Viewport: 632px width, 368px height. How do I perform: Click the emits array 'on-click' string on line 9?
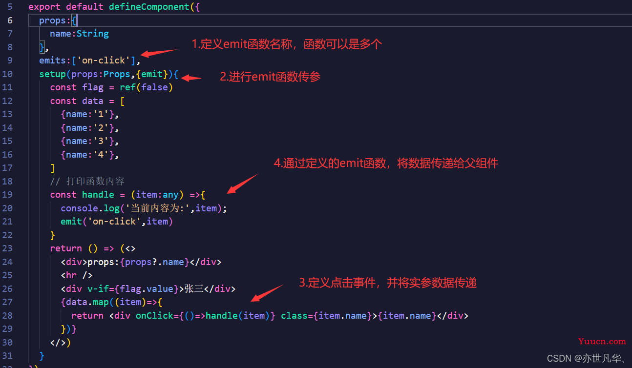[104, 61]
